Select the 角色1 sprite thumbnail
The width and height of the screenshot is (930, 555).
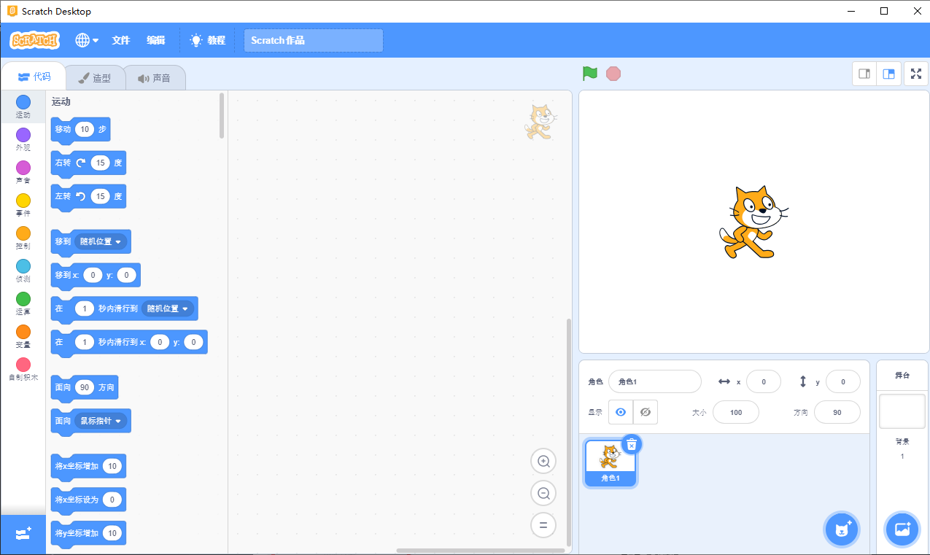coord(611,463)
